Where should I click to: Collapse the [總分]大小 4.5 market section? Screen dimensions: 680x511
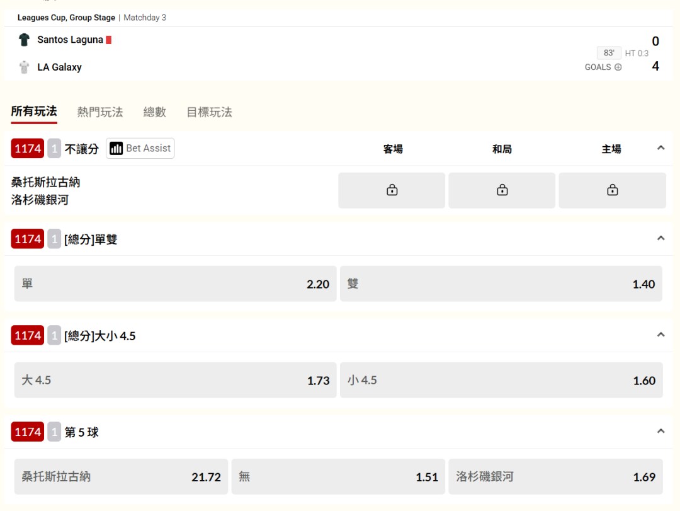tap(661, 335)
